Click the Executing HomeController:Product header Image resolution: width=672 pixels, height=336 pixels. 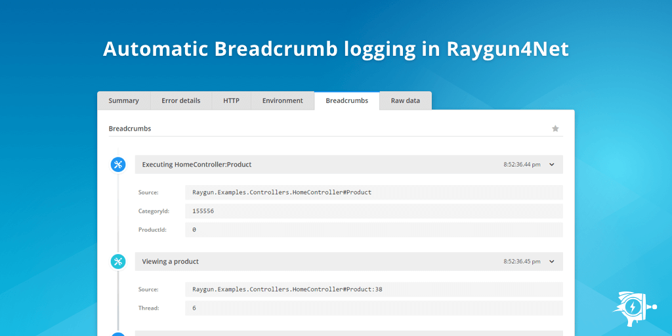[349, 165]
